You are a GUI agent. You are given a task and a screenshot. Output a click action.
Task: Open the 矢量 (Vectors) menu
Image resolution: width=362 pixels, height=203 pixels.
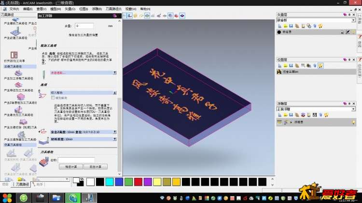click(x=70, y=9)
